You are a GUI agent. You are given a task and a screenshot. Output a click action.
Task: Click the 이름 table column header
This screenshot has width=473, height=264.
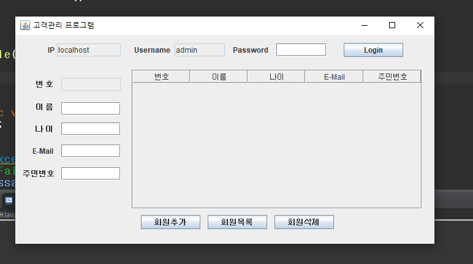[219, 77]
